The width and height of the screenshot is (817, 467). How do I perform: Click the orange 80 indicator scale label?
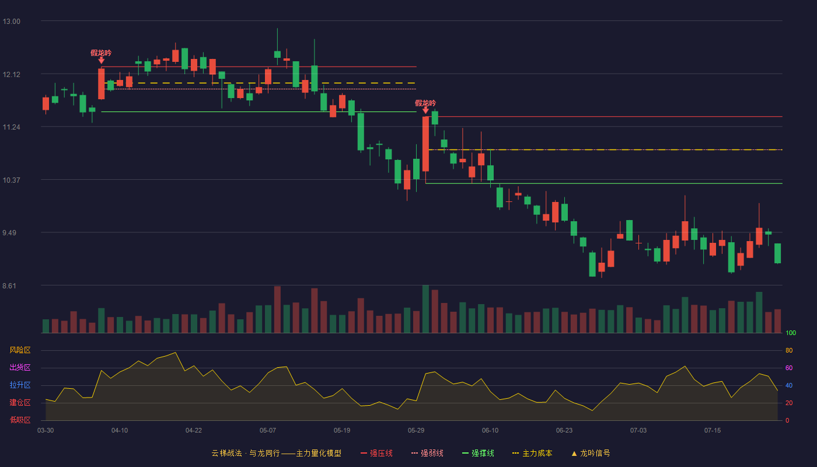[789, 350]
